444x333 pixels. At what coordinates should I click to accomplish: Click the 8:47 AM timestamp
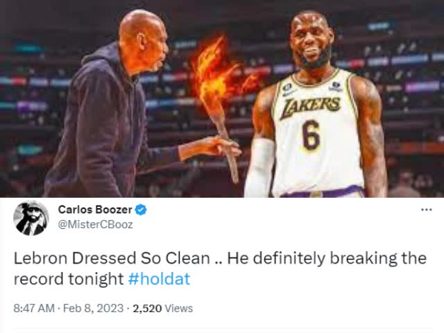(34, 308)
